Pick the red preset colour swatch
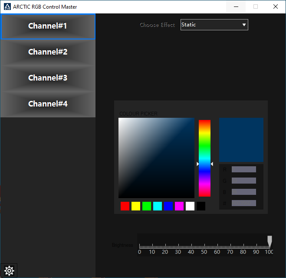 [125, 206]
